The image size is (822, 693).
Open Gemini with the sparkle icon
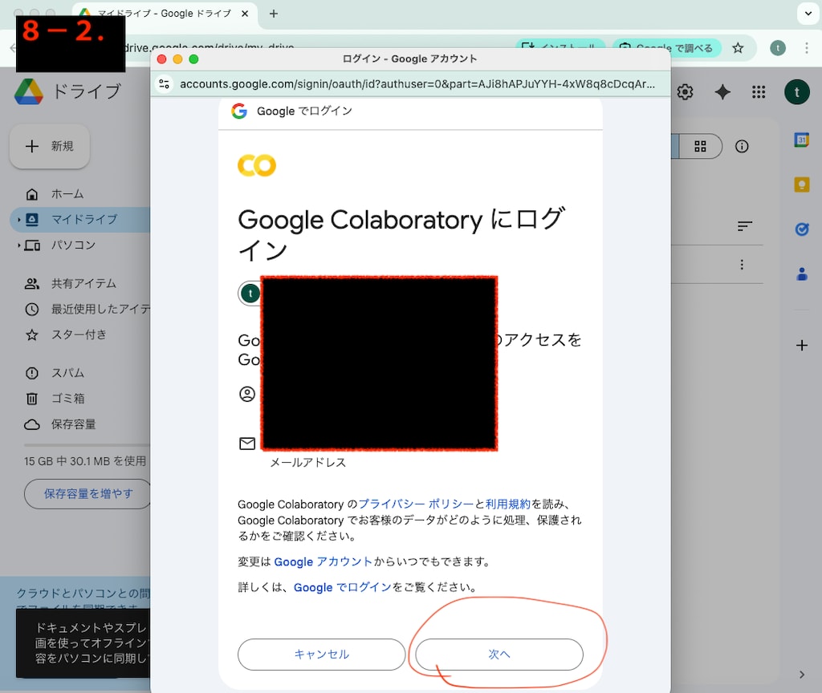722,91
